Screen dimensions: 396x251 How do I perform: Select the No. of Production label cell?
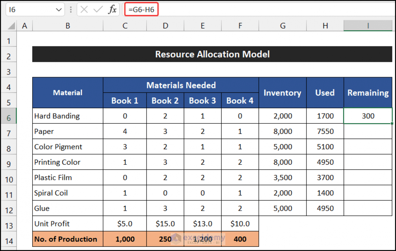point(68,239)
